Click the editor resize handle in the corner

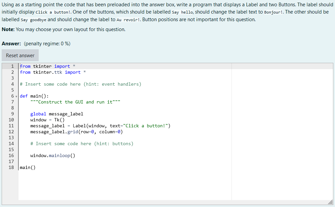point(330,202)
